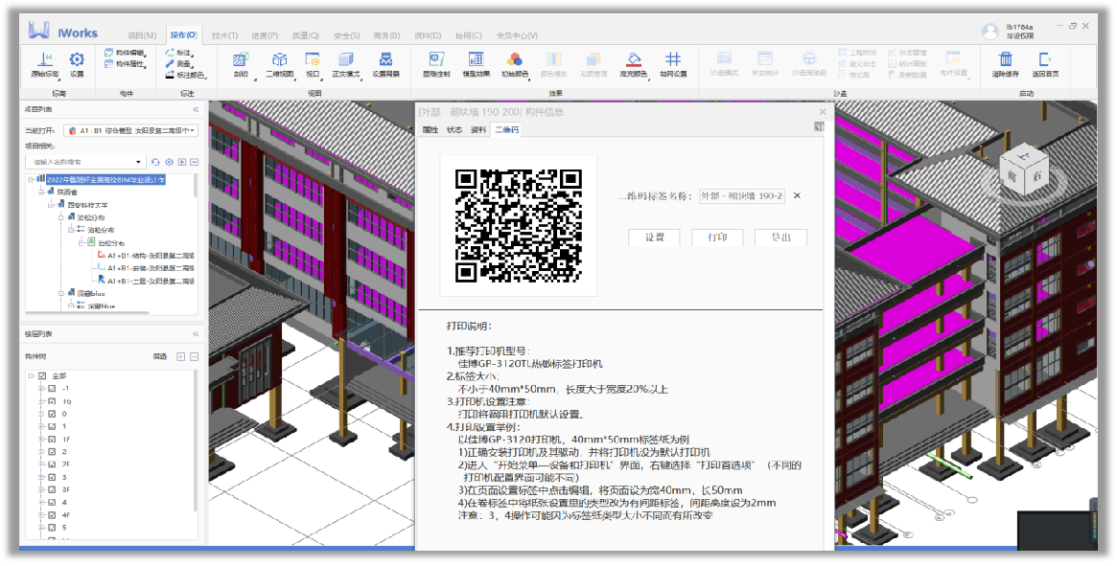This screenshot has width=1117, height=566.
Task: Toggle the 0 floor checkbox
Action: 51,414
